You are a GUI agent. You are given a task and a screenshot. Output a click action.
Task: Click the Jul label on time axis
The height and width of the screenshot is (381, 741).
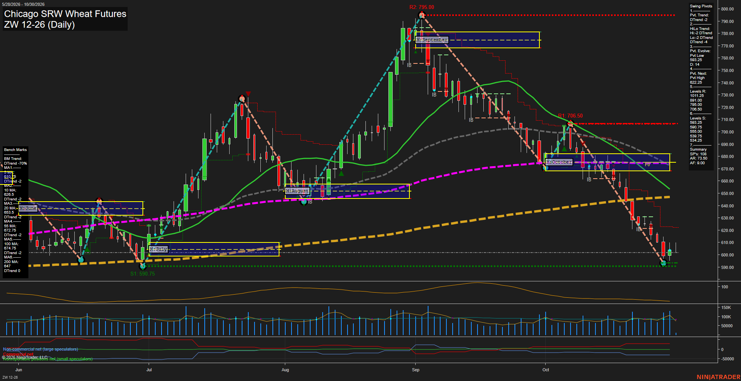(149, 370)
